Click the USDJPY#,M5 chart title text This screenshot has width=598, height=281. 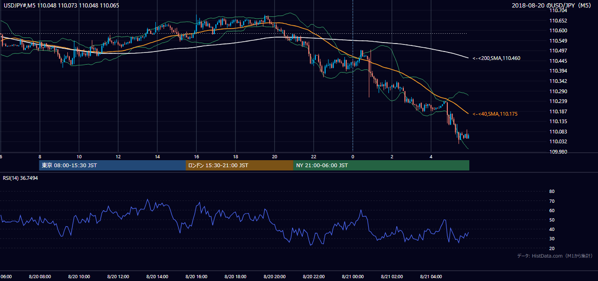click(x=61, y=6)
